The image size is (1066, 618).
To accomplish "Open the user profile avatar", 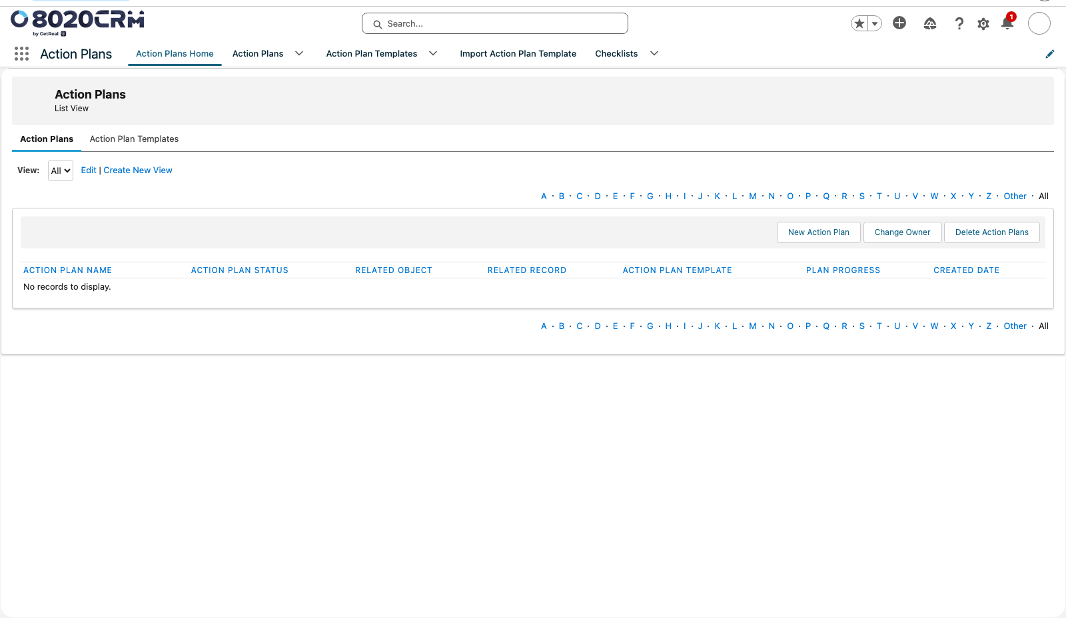I will (x=1039, y=23).
